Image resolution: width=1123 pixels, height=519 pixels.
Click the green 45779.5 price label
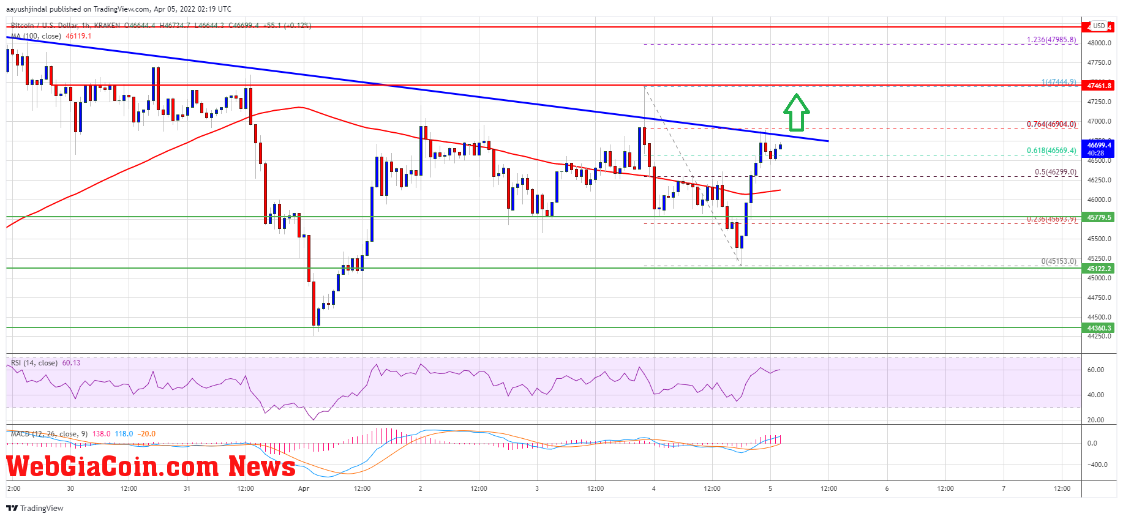1099,217
